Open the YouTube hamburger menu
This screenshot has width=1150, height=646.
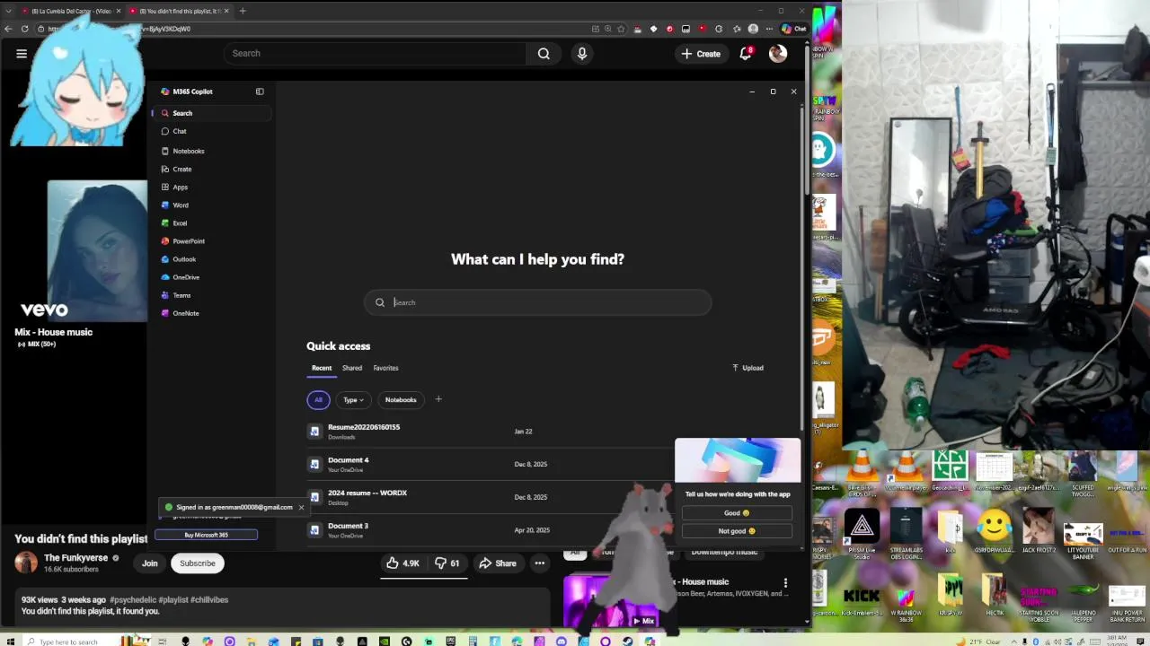tap(22, 54)
